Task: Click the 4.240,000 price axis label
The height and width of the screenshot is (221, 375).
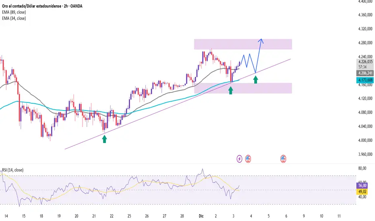Action: 365,57
